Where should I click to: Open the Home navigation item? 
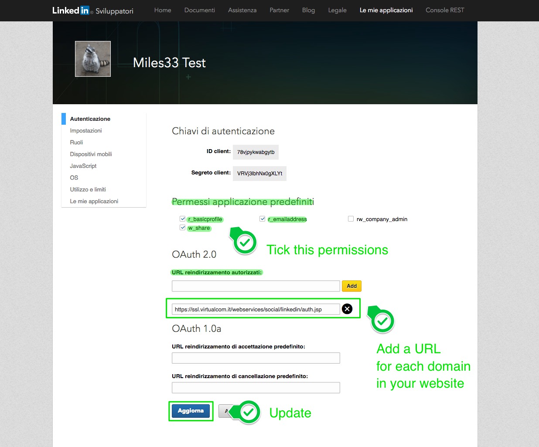pos(163,10)
